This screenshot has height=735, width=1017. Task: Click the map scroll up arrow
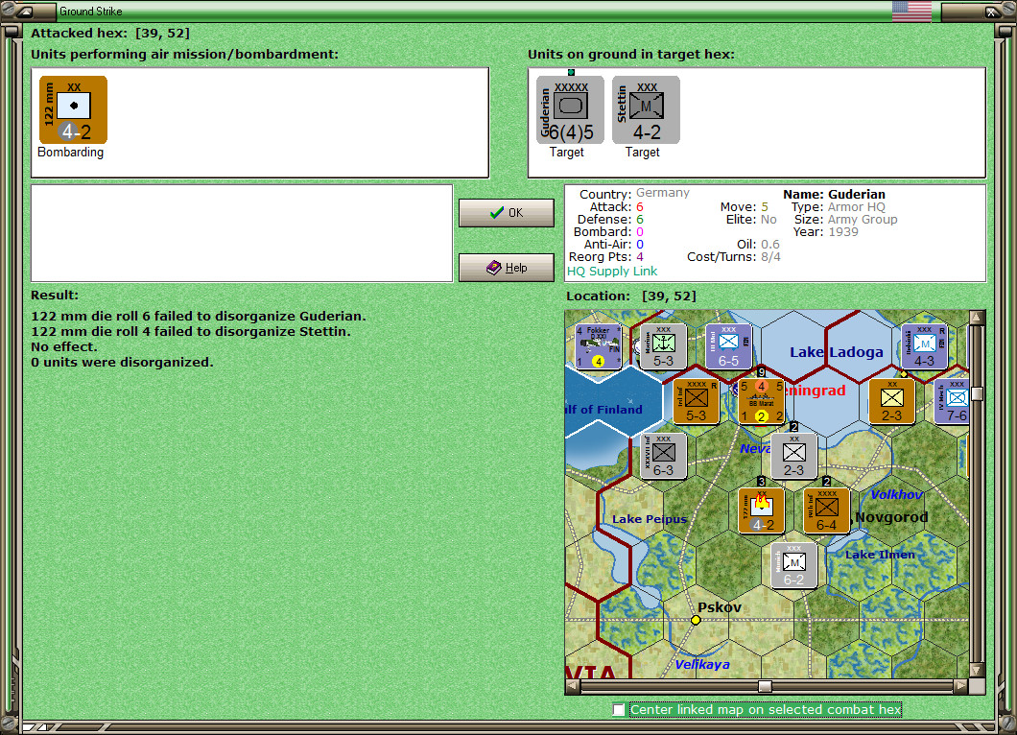tap(977, 318)
